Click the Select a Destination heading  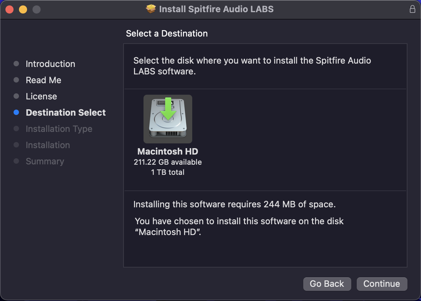(167, 33)
